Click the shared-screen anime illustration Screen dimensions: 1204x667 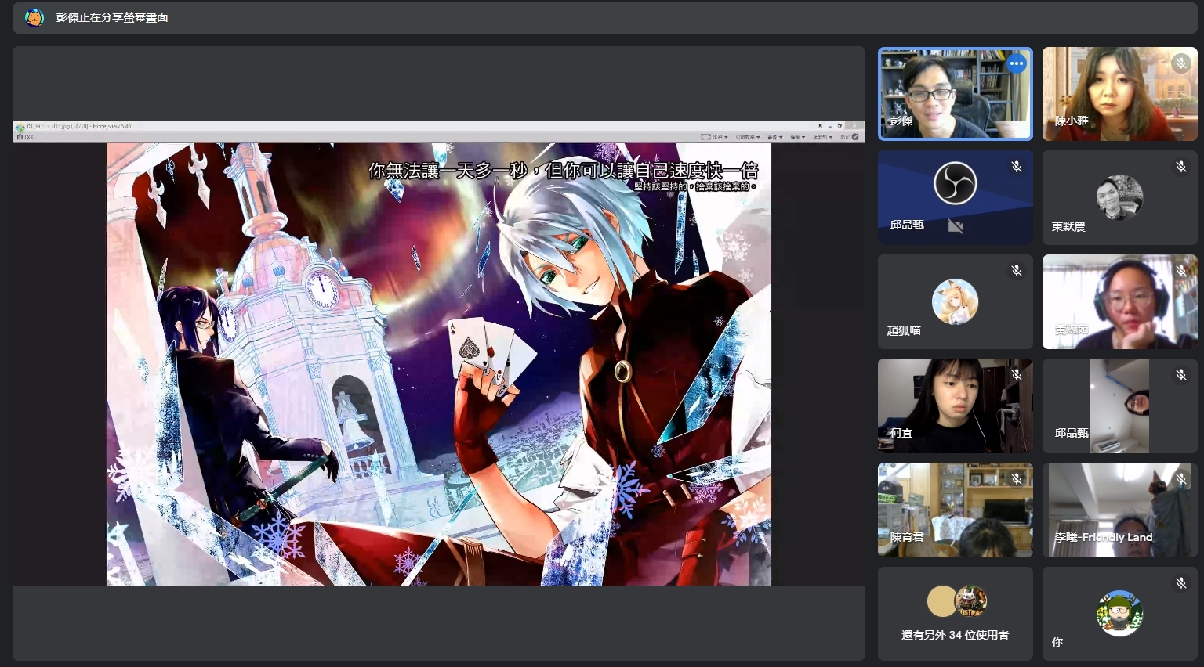(439, 364)
